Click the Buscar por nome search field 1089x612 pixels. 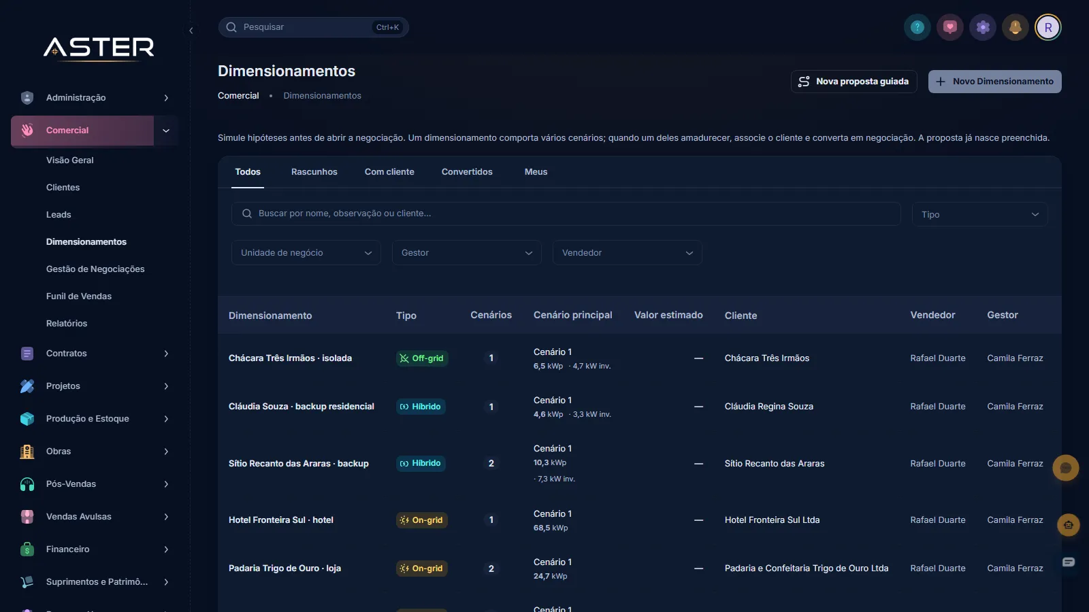click(x=566, y=214)
